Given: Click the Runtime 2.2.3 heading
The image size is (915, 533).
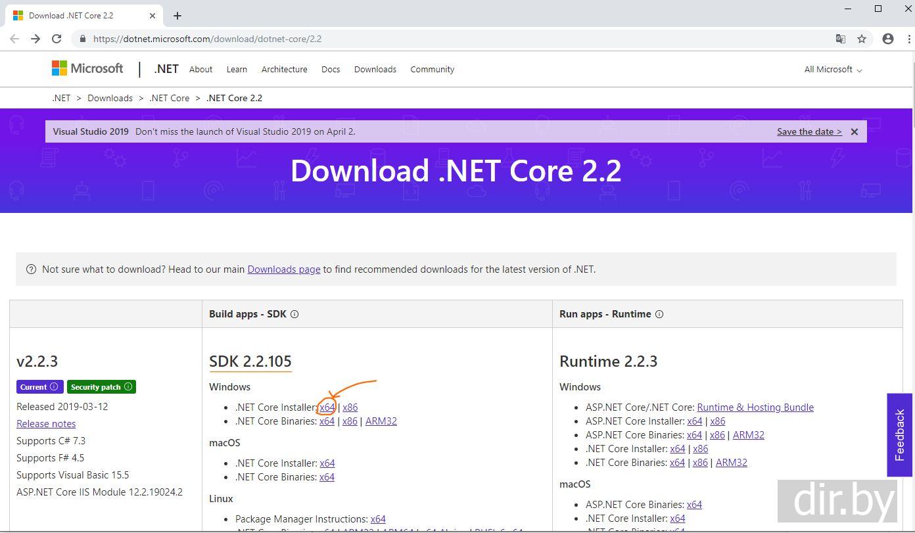Looking at the screenshot, I should pyautogui.click(x=609, y=361).
